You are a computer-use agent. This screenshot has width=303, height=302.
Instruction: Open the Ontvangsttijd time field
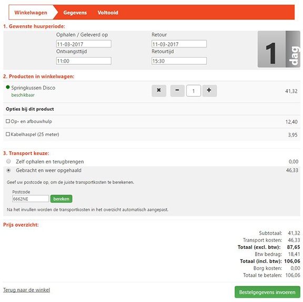84,61
